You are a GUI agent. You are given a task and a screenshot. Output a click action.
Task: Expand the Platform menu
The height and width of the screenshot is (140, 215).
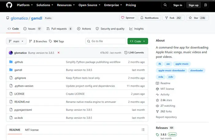(x=25, y=5)
